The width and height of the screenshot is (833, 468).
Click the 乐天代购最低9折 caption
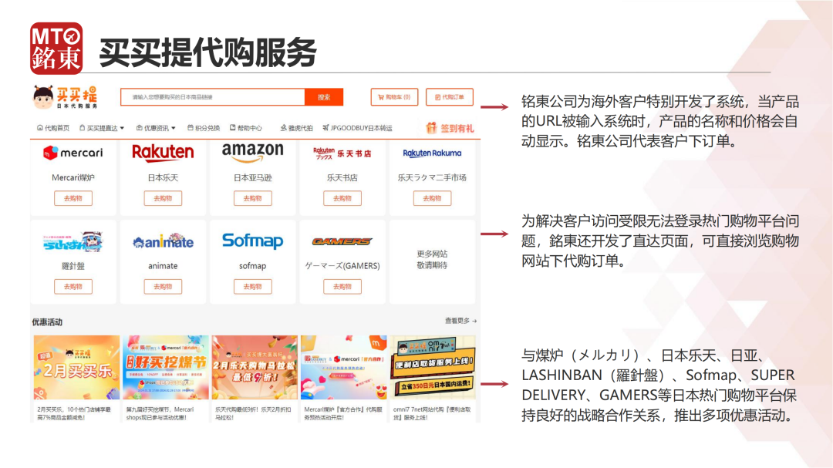253,413
